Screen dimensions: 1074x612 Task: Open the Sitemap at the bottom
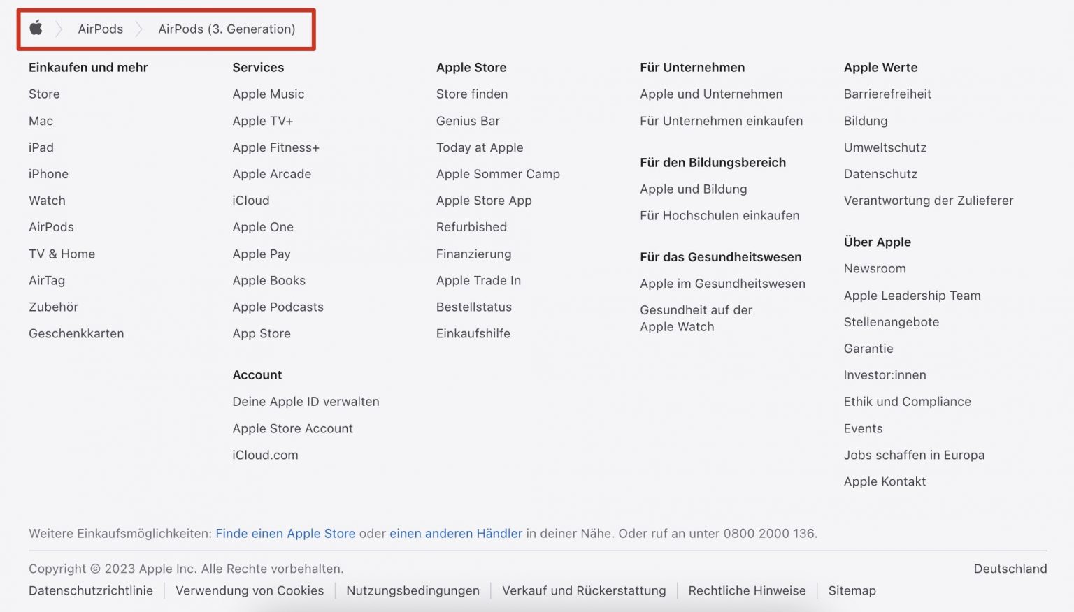[x=852, y=590]
